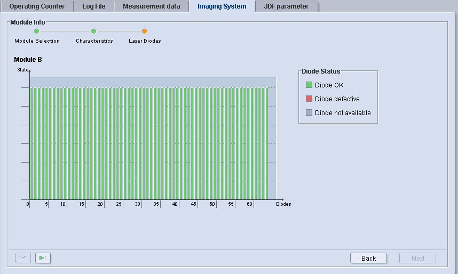Click the Laser Diodes step label

(145, 41)
